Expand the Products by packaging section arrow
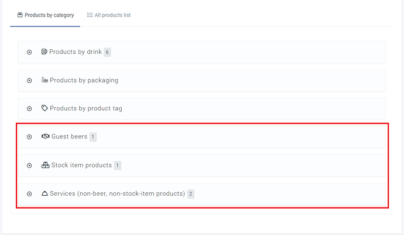 [x=29, y=80]
